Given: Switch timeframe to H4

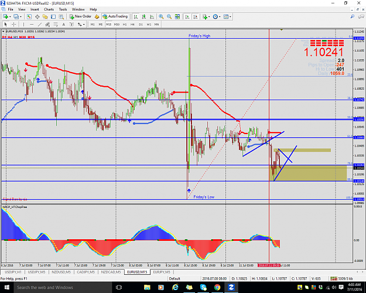Looking at the screenshot, I should point(132,24).
